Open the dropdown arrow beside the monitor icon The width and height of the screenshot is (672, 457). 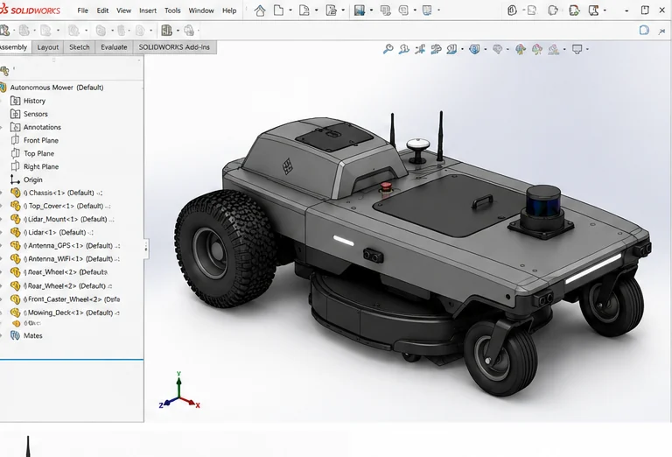[x=587, y=49]
